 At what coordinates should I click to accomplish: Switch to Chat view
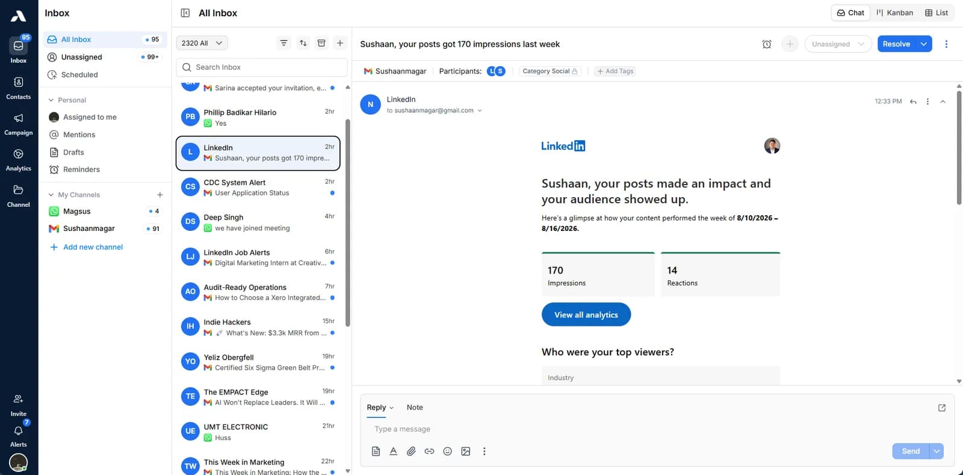[850, 13]
